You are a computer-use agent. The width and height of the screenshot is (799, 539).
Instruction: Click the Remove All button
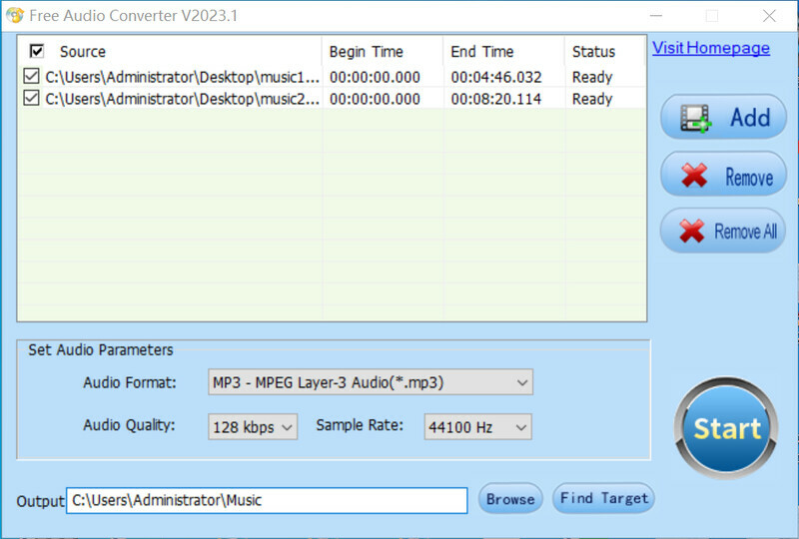[723, 231]
